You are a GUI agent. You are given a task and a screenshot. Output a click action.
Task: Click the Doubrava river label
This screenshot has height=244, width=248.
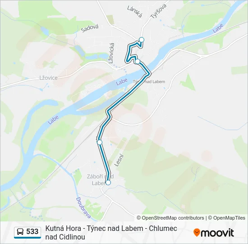pos(83,208)
